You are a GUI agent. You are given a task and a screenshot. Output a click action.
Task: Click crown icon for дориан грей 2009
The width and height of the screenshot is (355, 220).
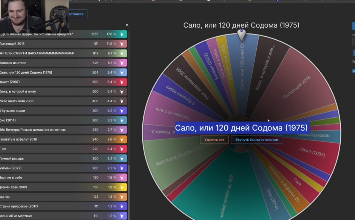click(122, 187)
